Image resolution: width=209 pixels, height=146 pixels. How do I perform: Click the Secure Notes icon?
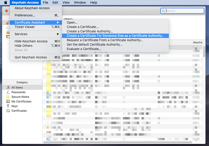click(8, 97)
